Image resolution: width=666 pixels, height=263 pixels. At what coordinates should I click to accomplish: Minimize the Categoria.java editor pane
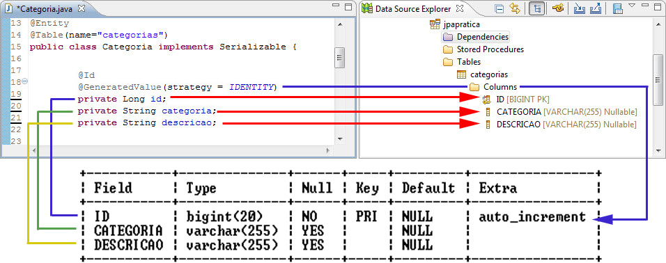click(336, 6)
